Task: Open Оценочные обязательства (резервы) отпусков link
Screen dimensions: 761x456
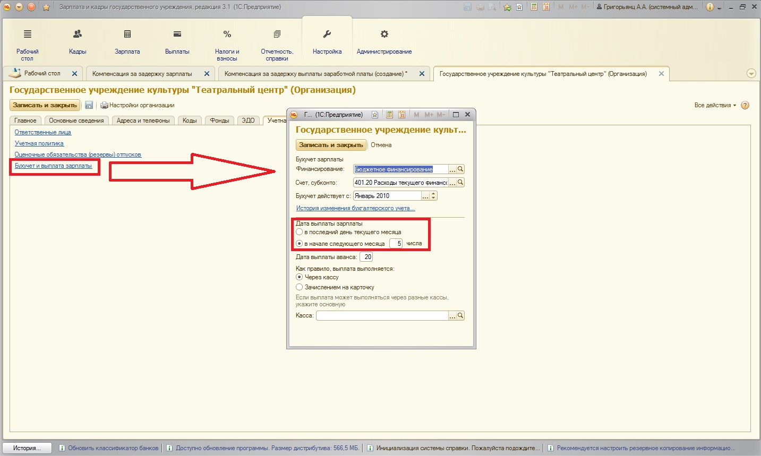Action: coord(78,154)
